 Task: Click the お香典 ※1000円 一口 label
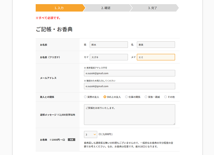[x=52, y=140]
